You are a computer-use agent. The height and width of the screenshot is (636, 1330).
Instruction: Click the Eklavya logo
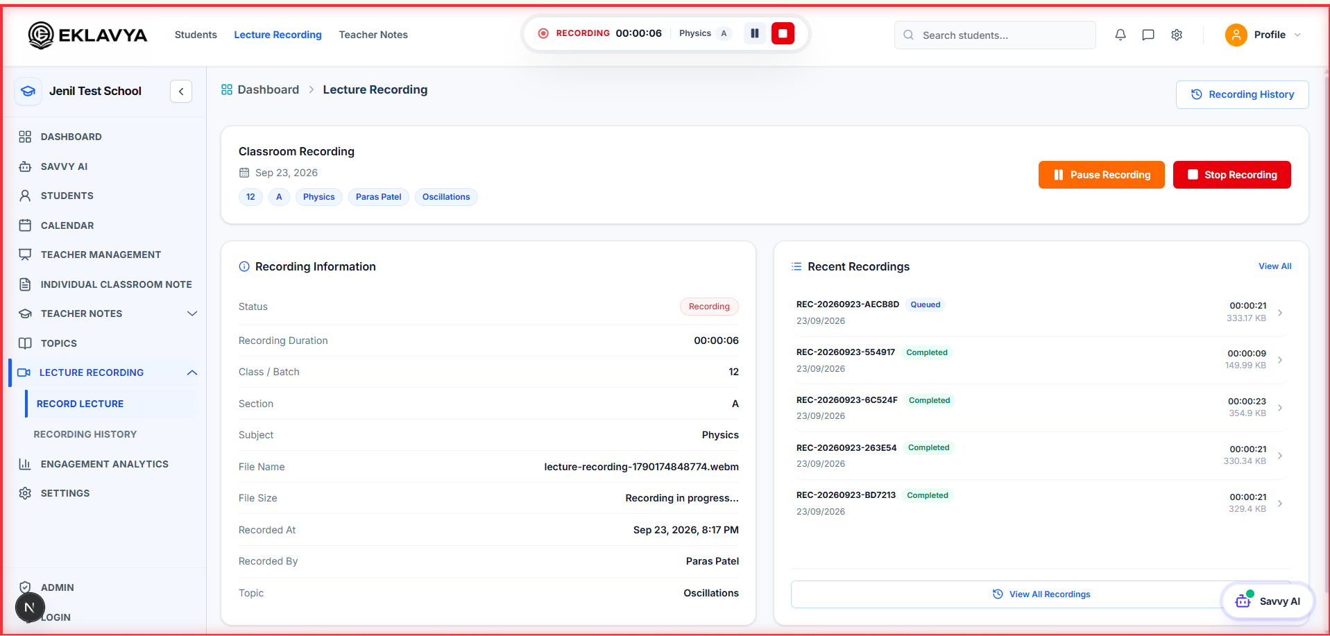click(87, 35)
